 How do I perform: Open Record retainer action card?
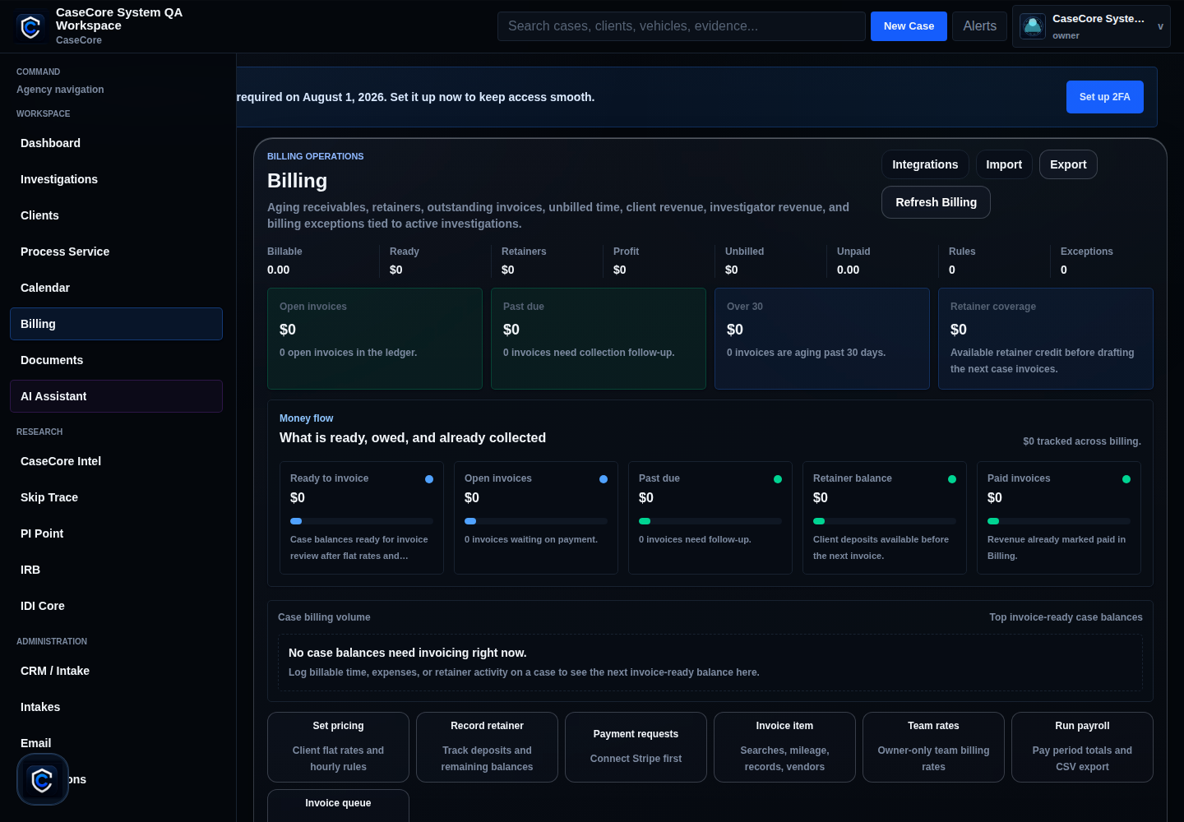pyautogui.click(x=487, y=747)
